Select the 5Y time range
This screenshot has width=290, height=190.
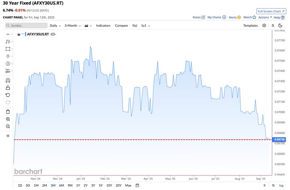click(101, 185)
